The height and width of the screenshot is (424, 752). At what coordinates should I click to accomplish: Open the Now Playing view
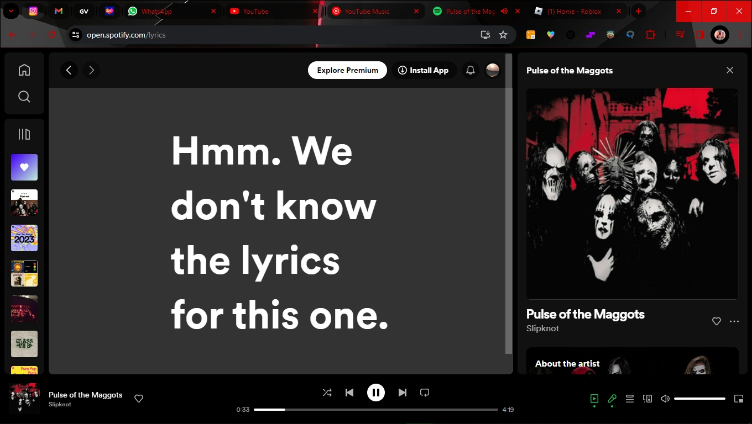594,399
